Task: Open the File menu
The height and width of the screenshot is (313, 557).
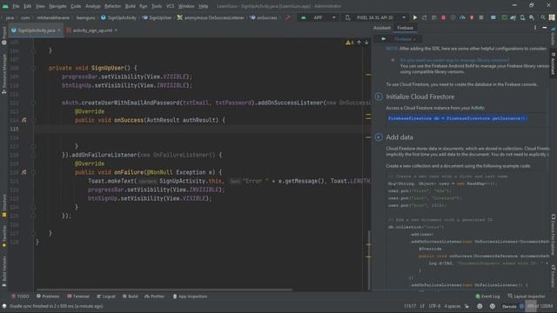Action: [16, 6]
